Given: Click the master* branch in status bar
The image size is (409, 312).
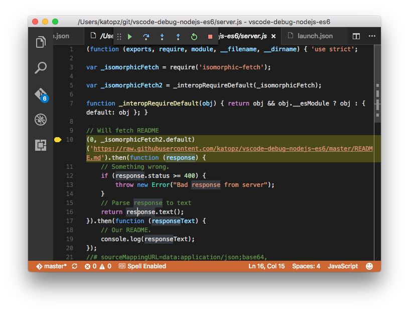Looking at the screenshot, I should point(51,266).
